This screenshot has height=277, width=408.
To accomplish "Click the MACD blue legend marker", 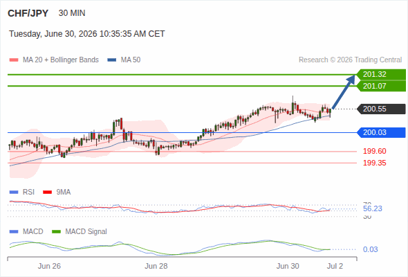I will click(x=14, y=232).
